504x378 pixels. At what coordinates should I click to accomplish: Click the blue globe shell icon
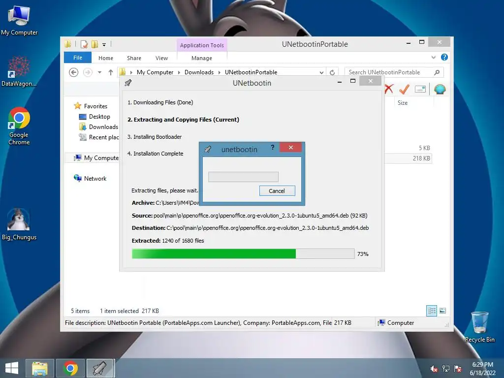[440, 89]
